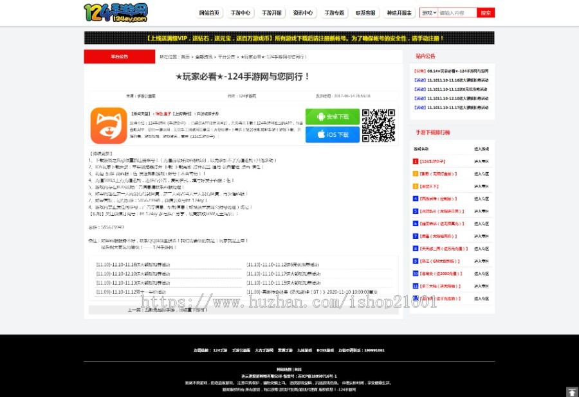Viewport: 579px width, 397px height.
Task: Click the rank 10 blue badge
Action: click(416, 274)
